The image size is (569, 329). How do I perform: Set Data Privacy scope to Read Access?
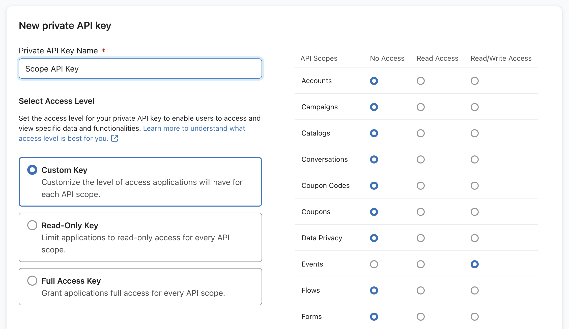click(420, 238)
